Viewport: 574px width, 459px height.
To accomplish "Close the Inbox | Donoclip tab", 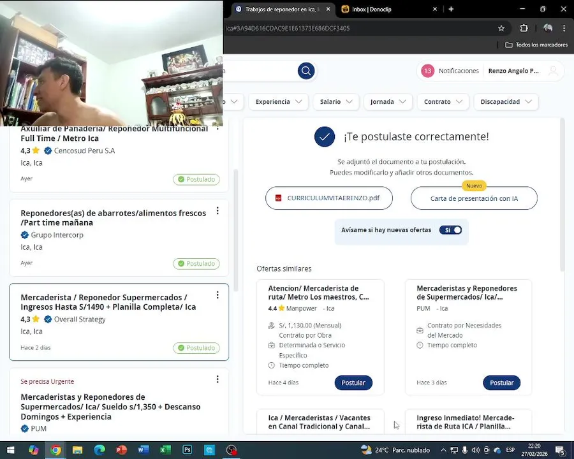I will [435, 9].
